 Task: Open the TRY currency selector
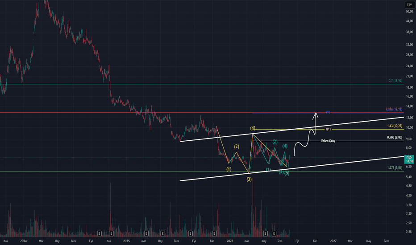coord(409,5)
